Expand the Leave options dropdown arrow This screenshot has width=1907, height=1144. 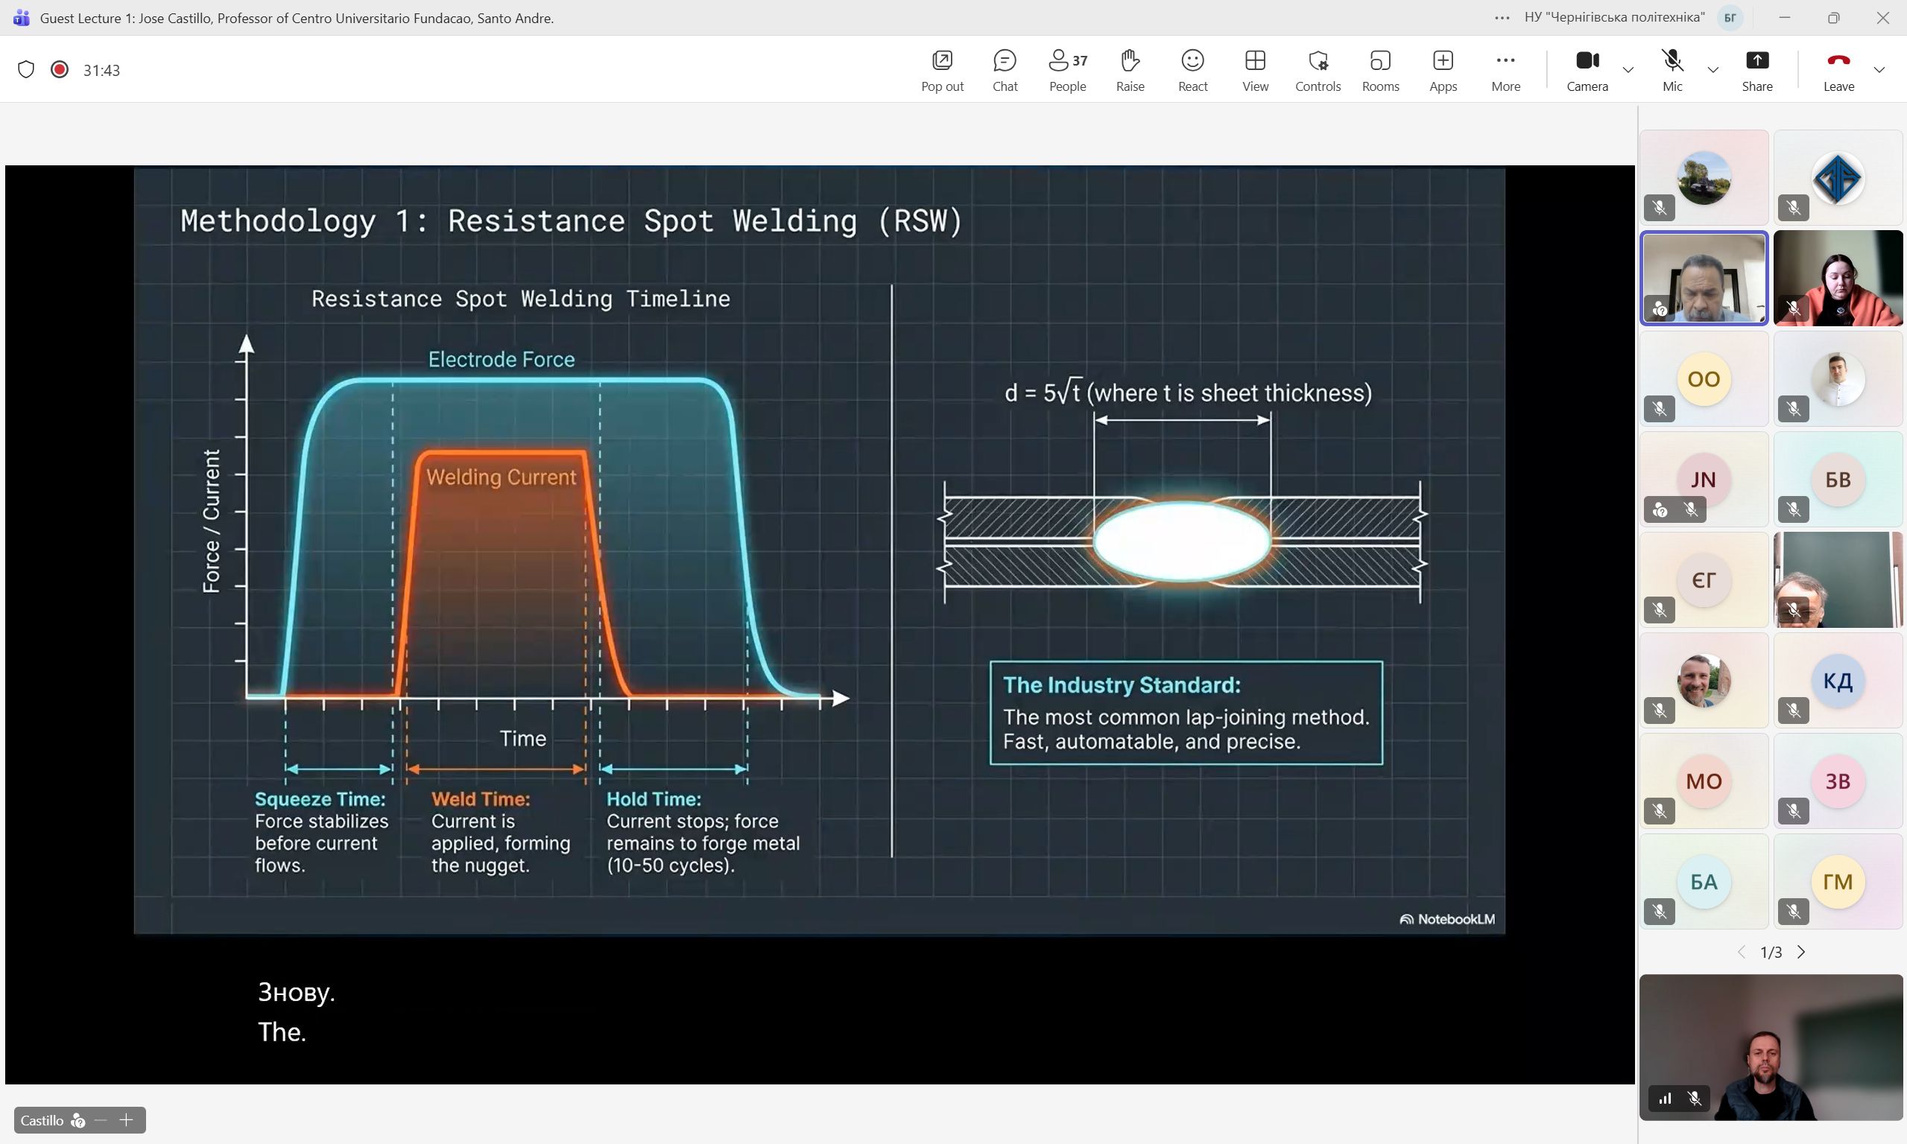click(x=1879, y=70)
